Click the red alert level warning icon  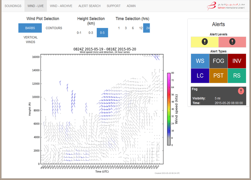coord(232,42)
